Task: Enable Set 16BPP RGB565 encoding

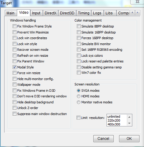Action: tap(78, 50)
